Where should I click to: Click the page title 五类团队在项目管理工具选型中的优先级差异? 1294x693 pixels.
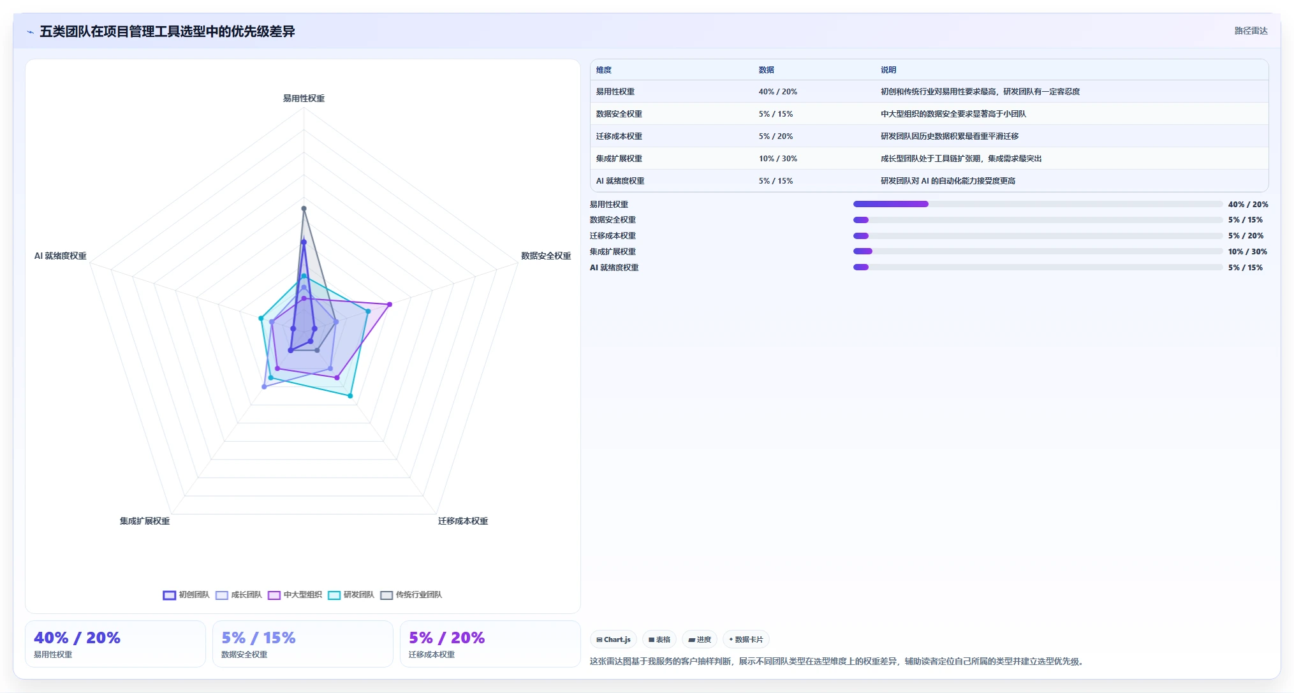click(167, 31)
